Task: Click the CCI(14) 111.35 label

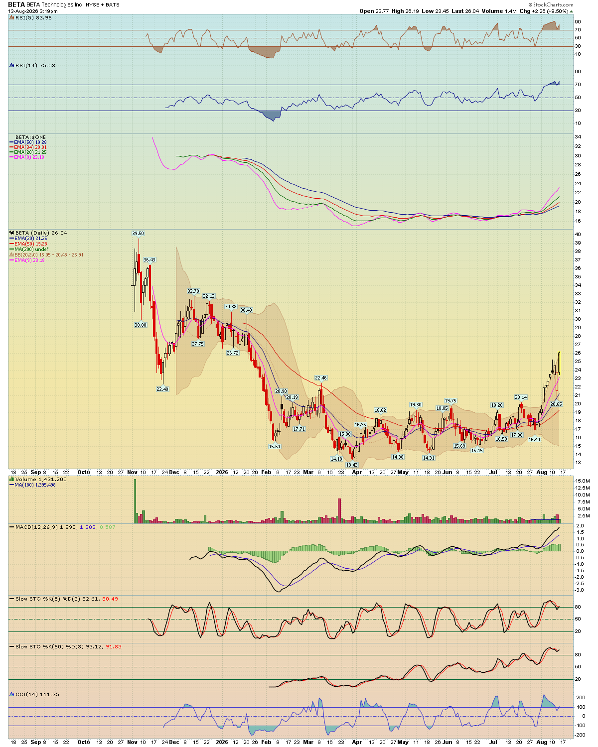Action: 37,694
